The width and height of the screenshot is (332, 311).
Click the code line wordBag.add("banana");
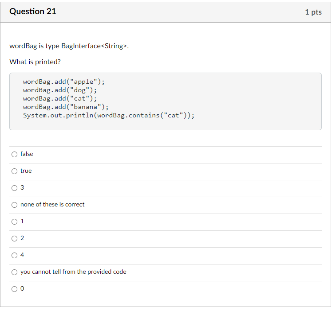(66, 107)
